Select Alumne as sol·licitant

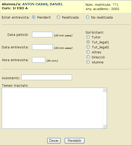coord(88,62)
